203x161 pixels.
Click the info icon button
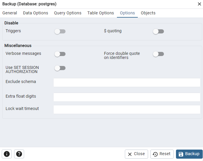(x=7, y=154)
